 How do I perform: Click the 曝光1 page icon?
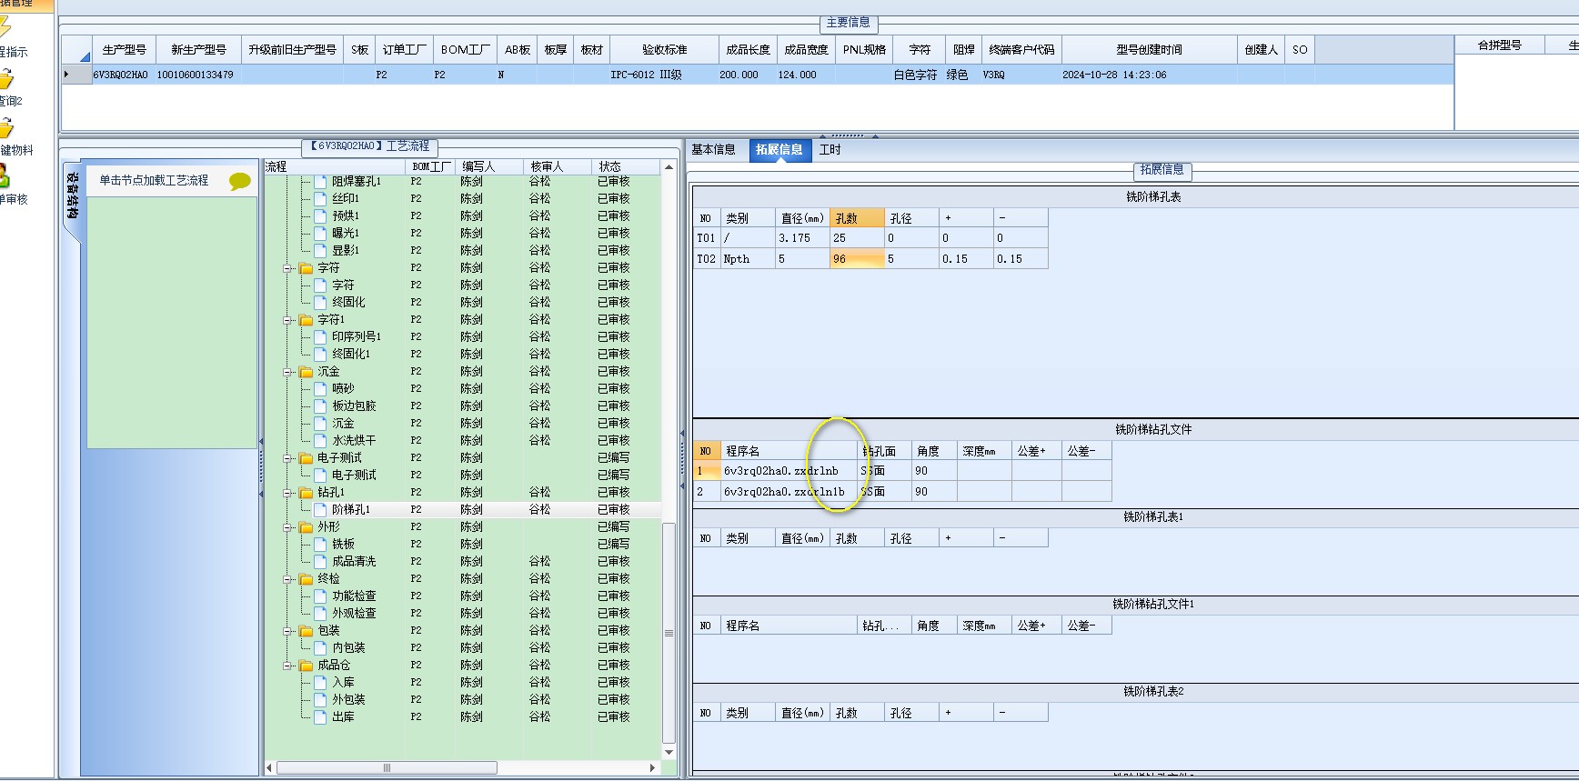320,233
